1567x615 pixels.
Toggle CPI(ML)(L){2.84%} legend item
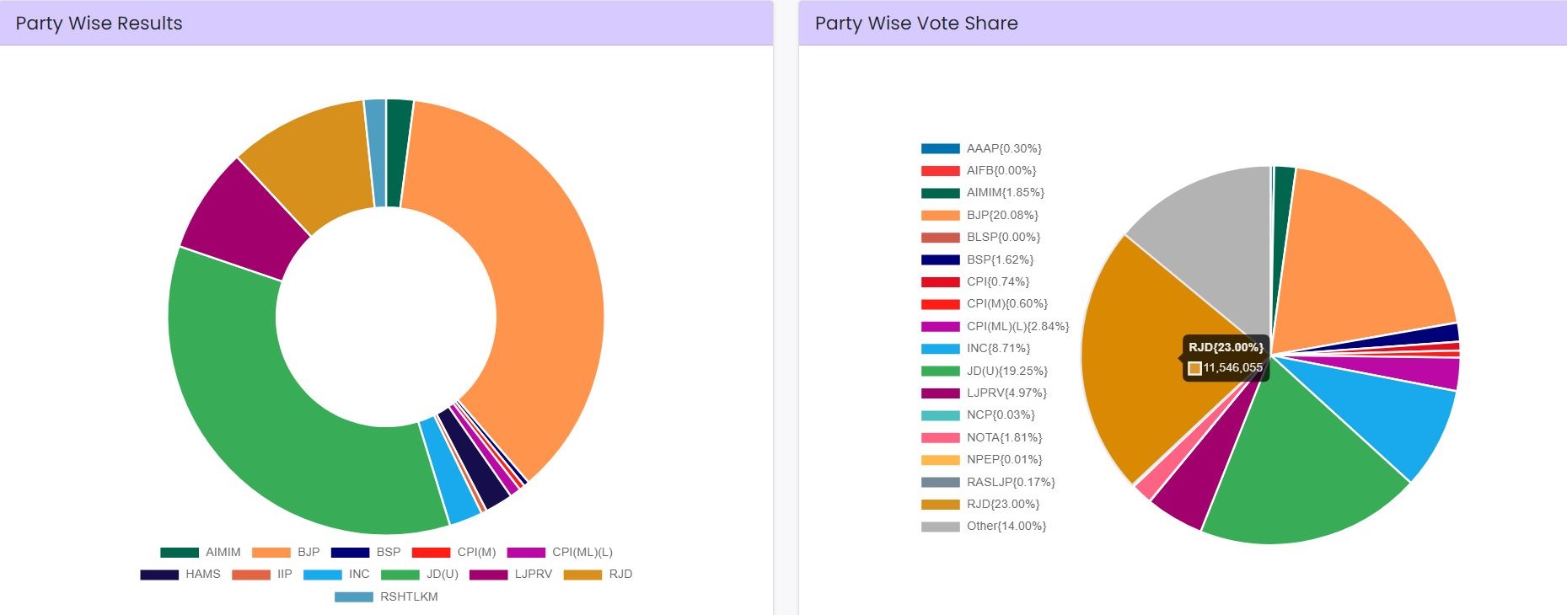pos(995,327)
